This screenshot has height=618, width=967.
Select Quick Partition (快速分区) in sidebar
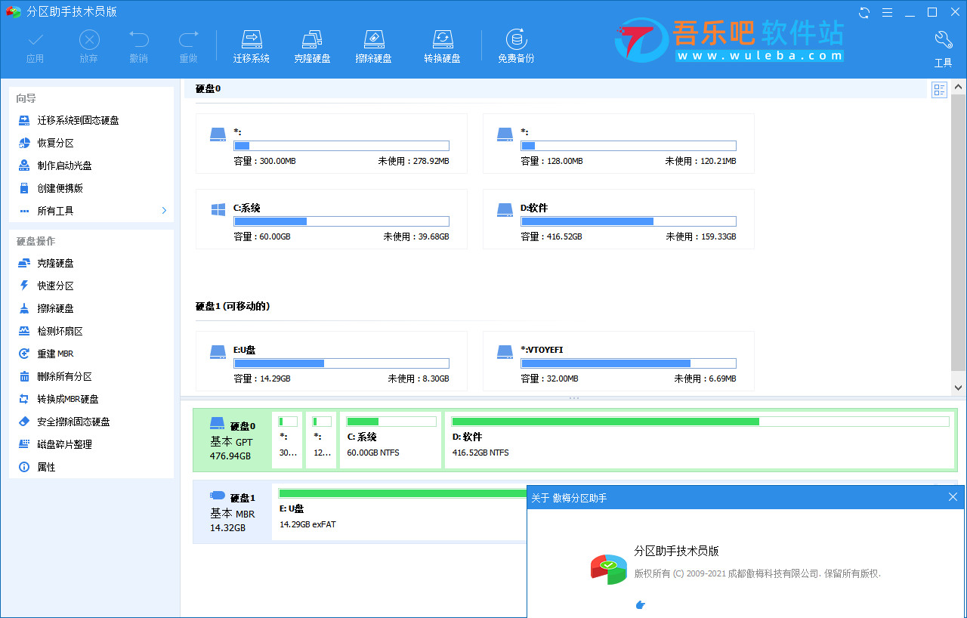pyautogui.click(x=56, y=286)
